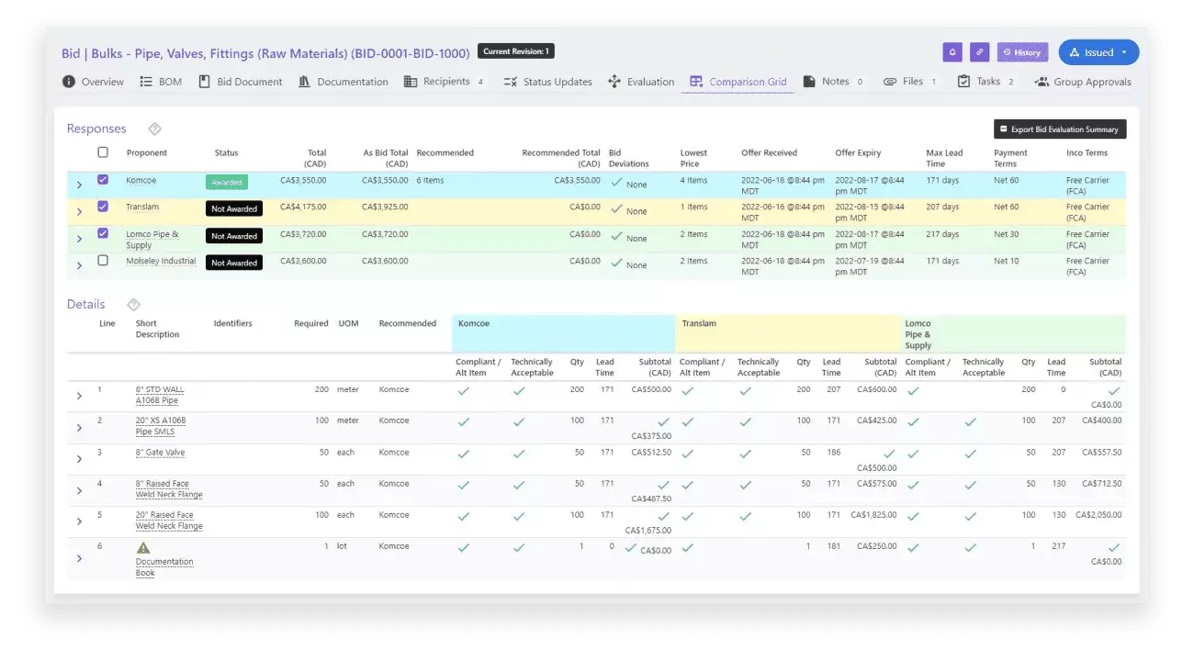Viewport: 1194px width, 650px height.
Task: Uncheck the Komcoe proponent checkbox
Action: (103, 180)
